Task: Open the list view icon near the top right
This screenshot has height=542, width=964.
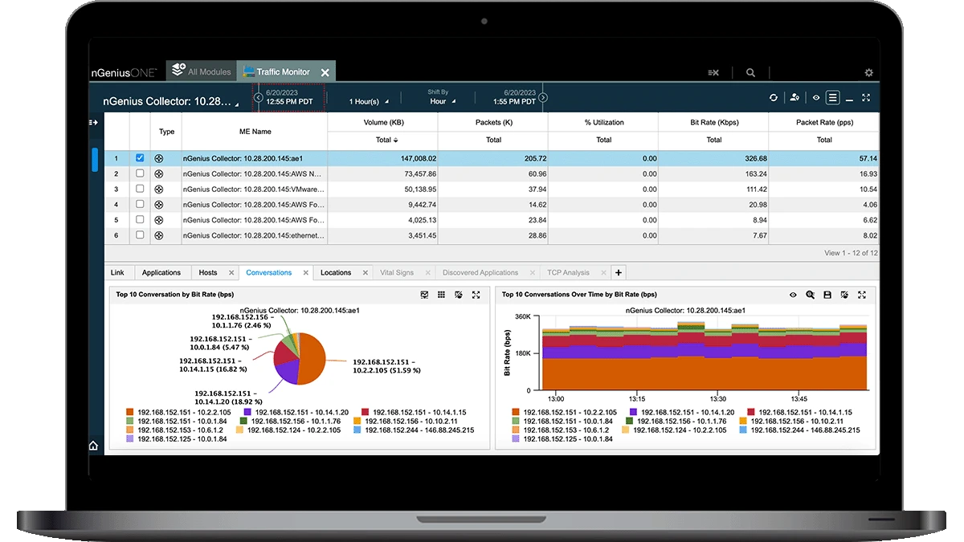Action: coord(832,97)
